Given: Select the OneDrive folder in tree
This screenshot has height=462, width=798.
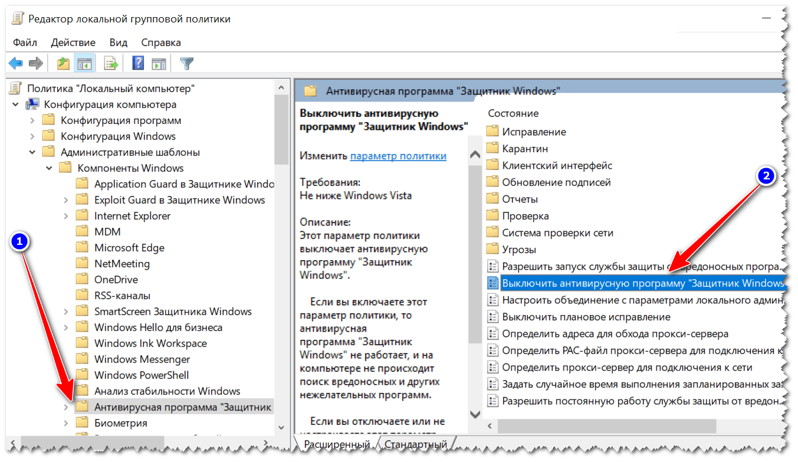Looking at the screenshot, I should 116,280.
